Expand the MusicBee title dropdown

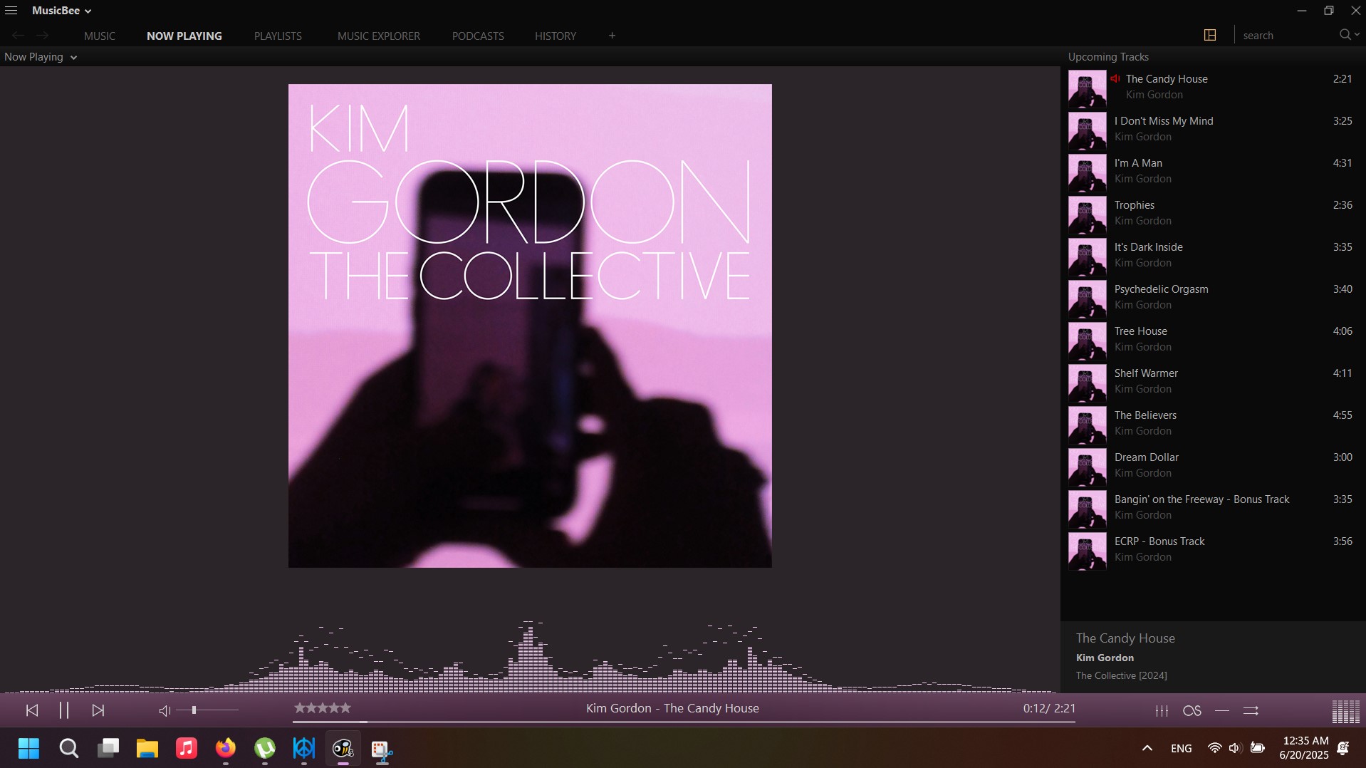[x=61, y=11]
